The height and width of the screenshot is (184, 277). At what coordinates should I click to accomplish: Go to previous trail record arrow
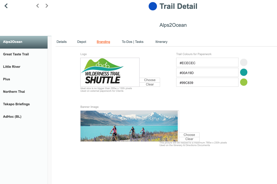pos(37,6)
